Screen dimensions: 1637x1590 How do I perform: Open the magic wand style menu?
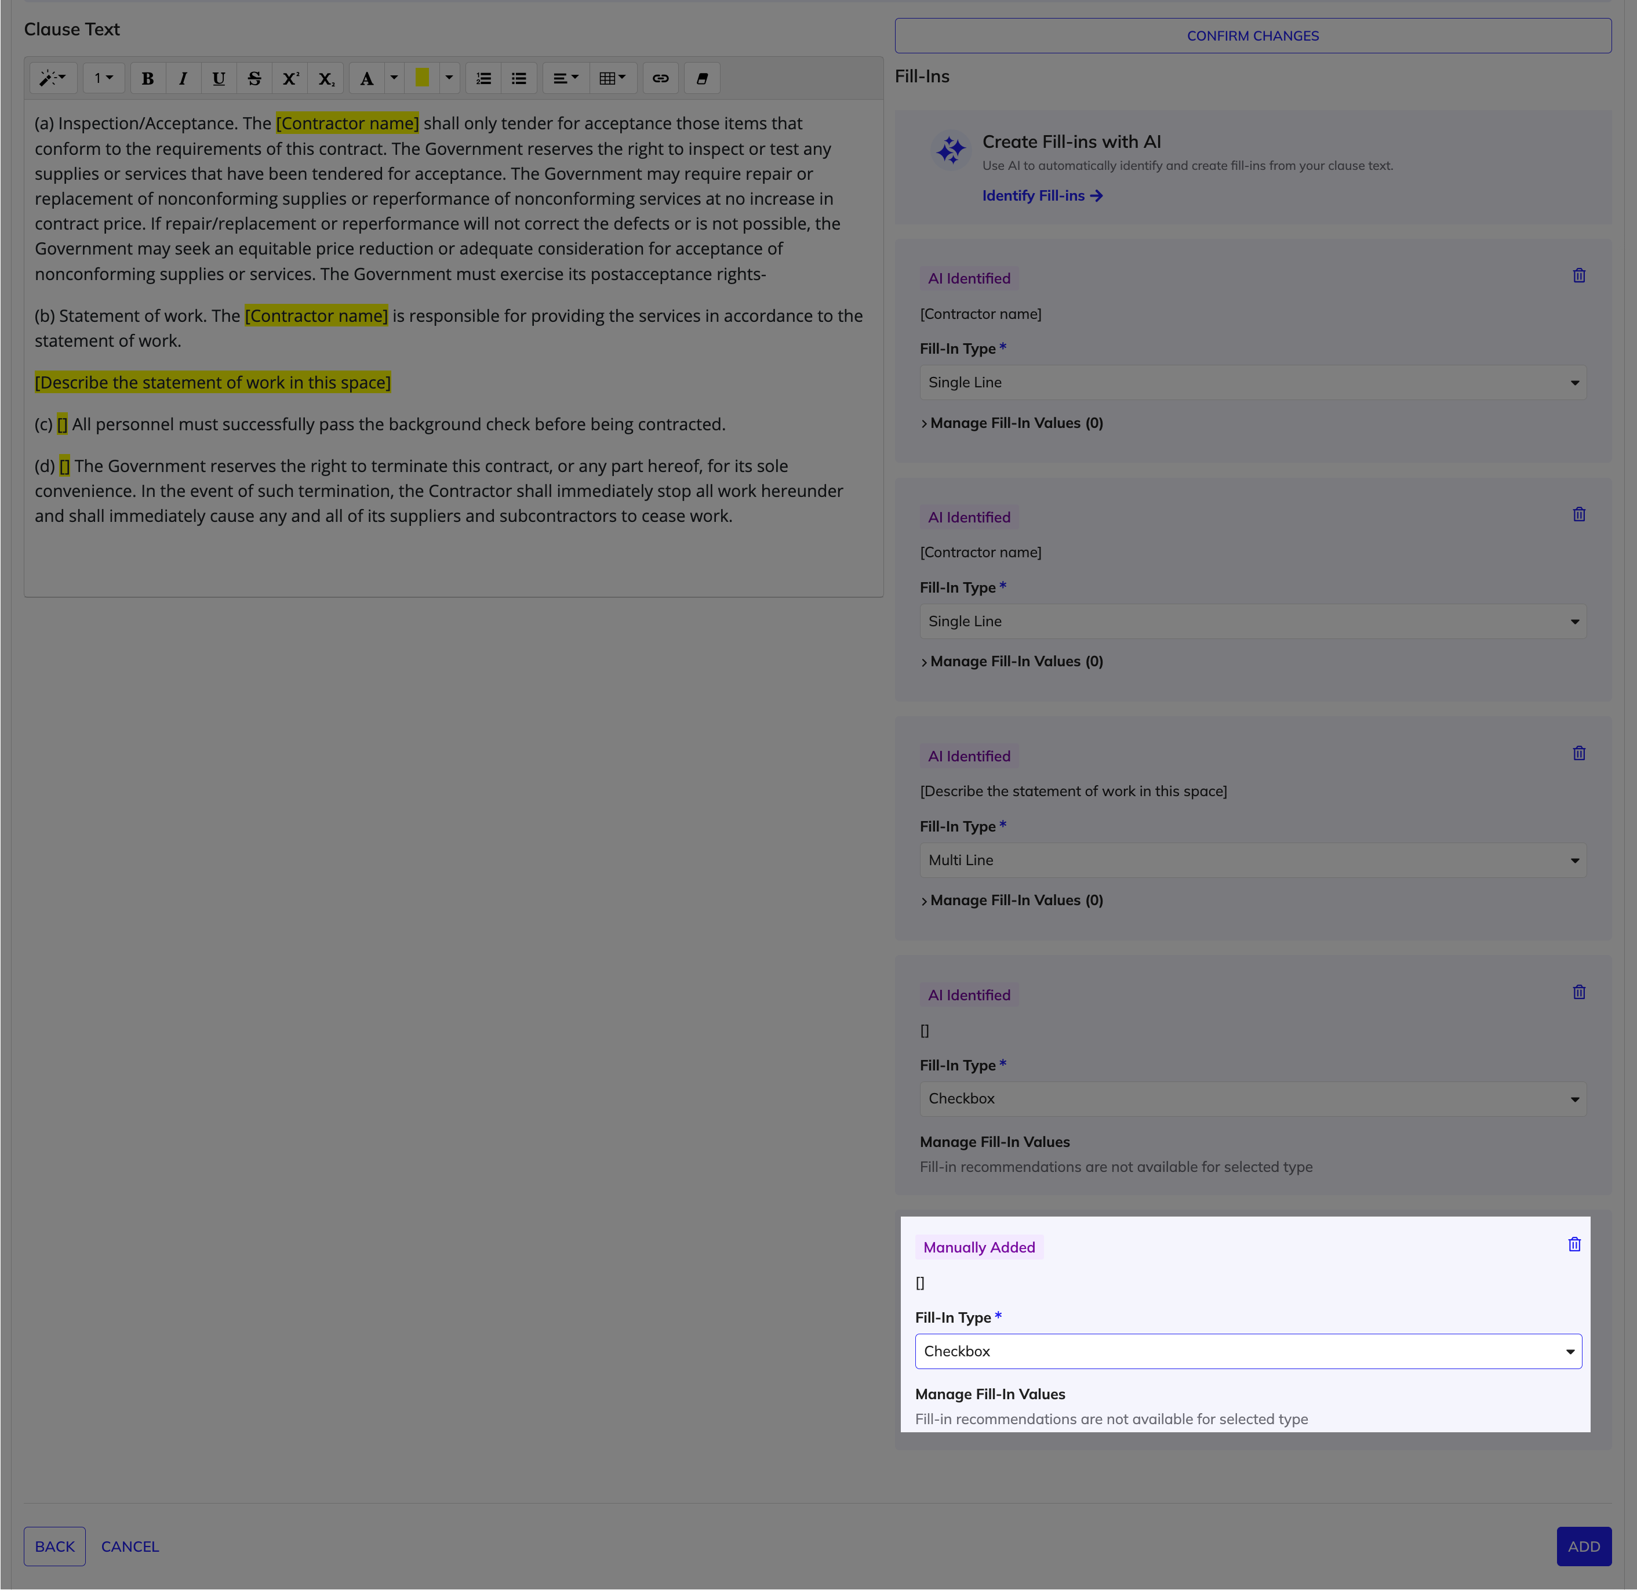click(x=53, y=78)
